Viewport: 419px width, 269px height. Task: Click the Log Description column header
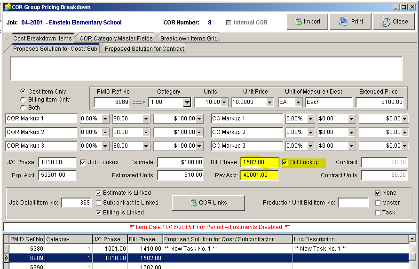(351, 239)
